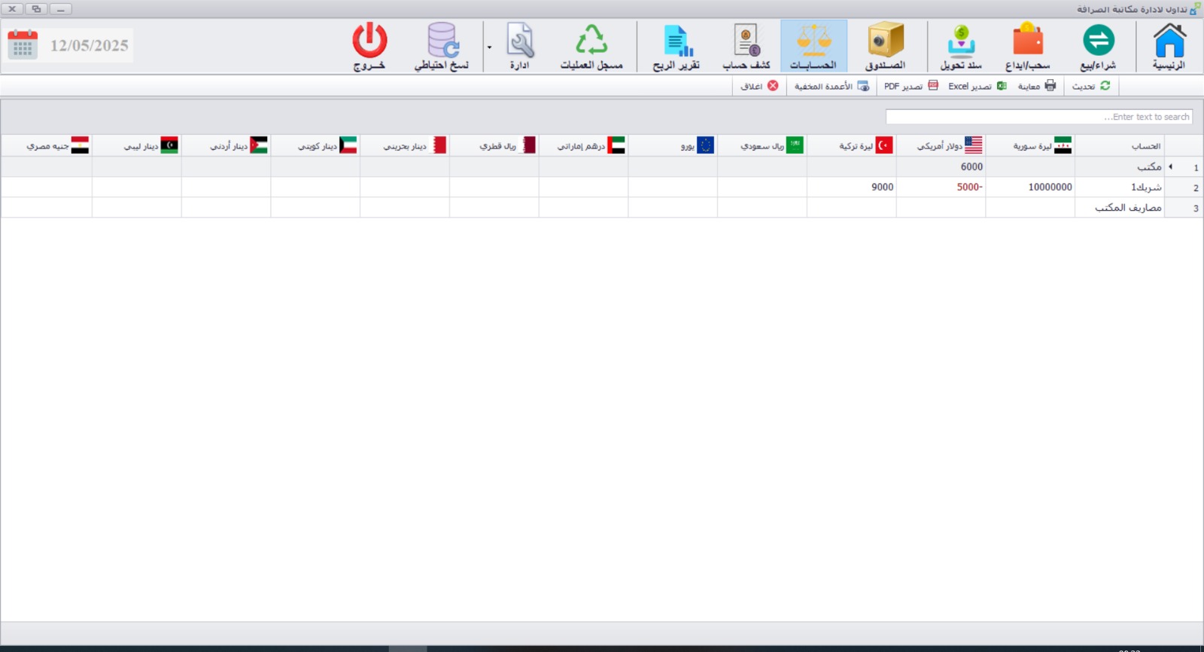The image size is (1204, 652).
Task: Click the Enter text to search field
Action: pyautogui.click(x=1038, y=117)
